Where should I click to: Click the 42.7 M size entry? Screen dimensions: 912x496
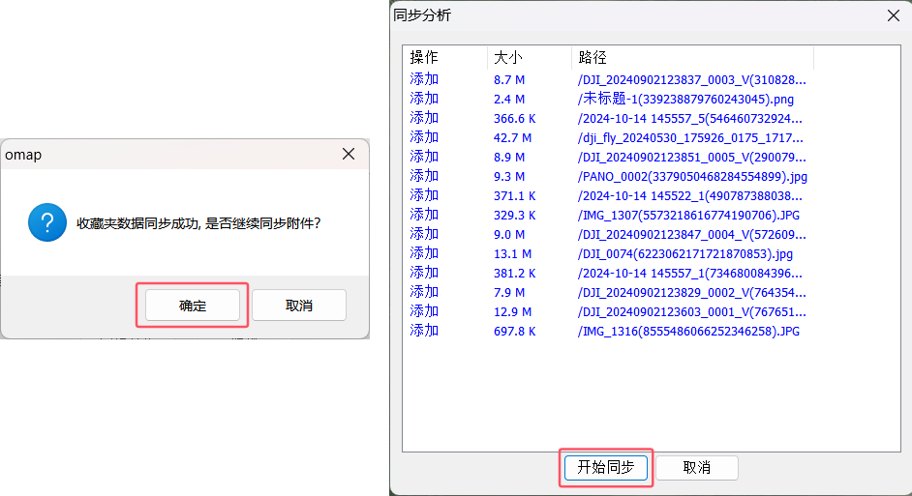click(510, 137)
